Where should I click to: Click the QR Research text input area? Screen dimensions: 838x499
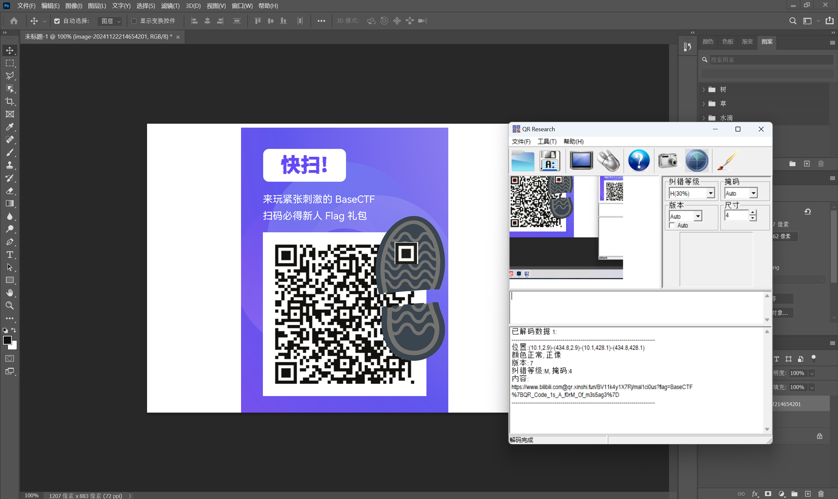(x=637, y=307)
